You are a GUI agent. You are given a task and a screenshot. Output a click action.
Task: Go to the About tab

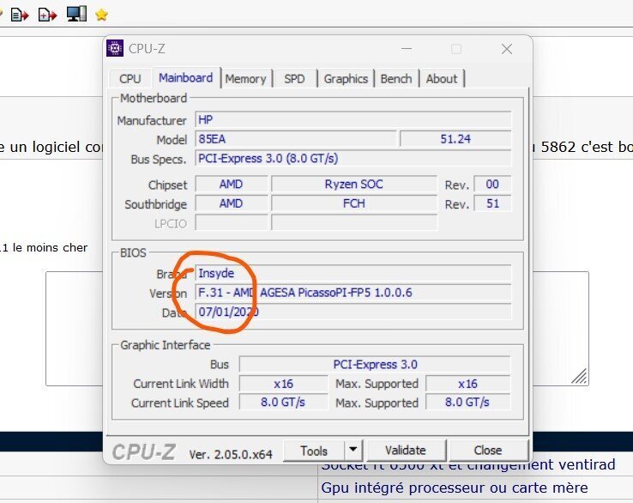point(442,78)
